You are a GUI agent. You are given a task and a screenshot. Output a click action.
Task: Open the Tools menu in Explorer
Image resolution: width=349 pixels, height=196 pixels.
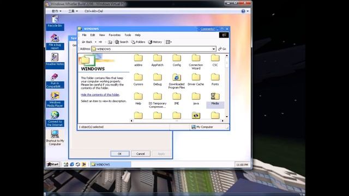coord(128,35)
